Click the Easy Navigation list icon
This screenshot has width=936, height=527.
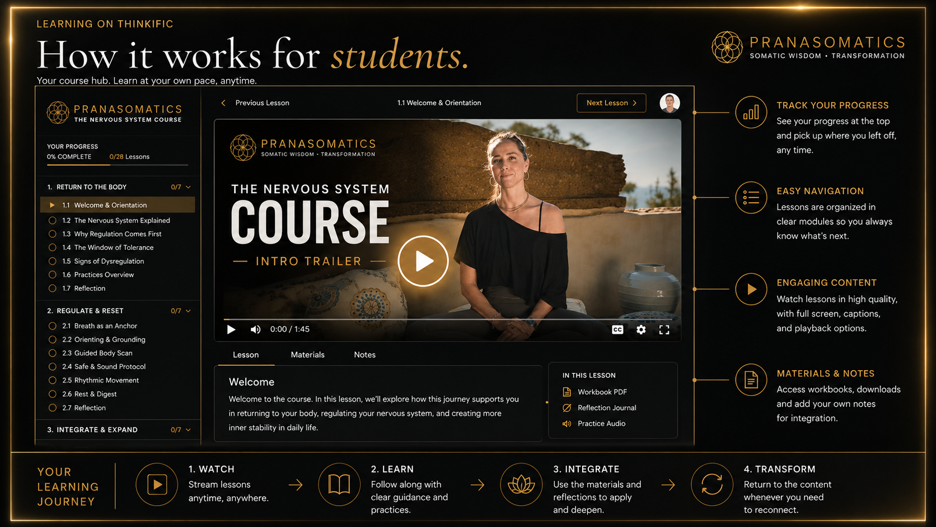click(751, 198)
